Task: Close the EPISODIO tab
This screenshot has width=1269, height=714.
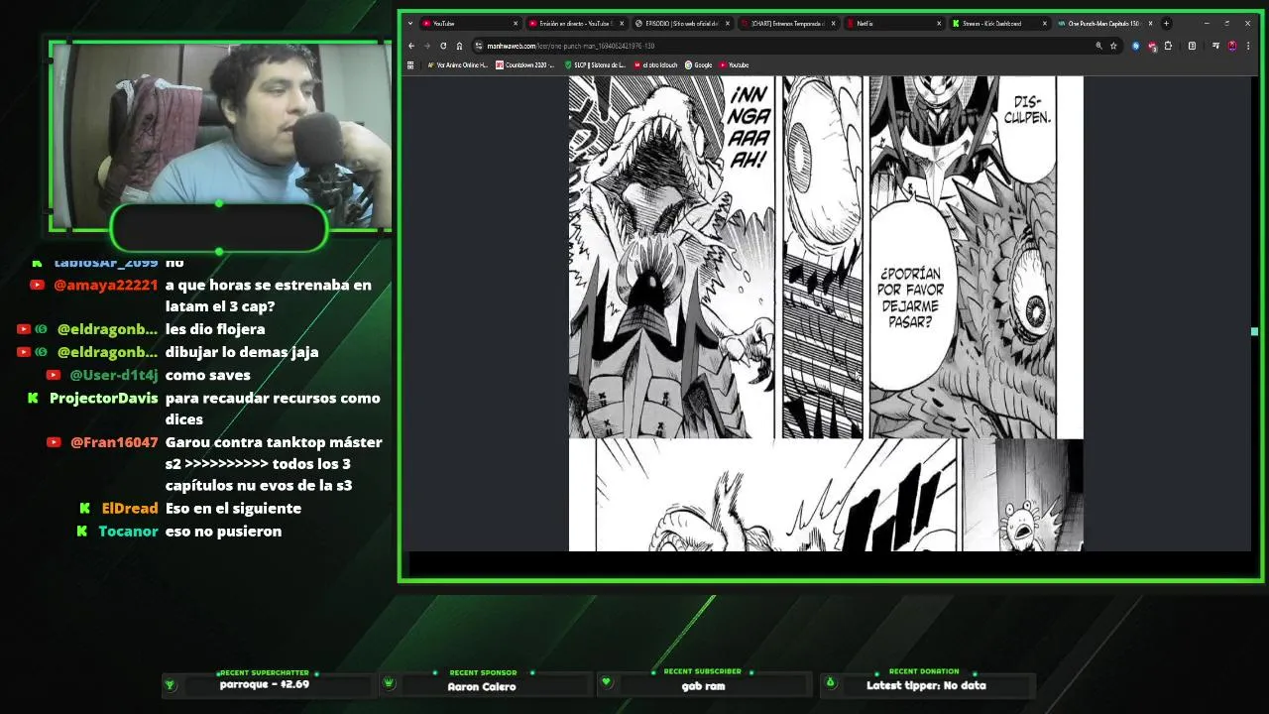Action: click(728, 23)
